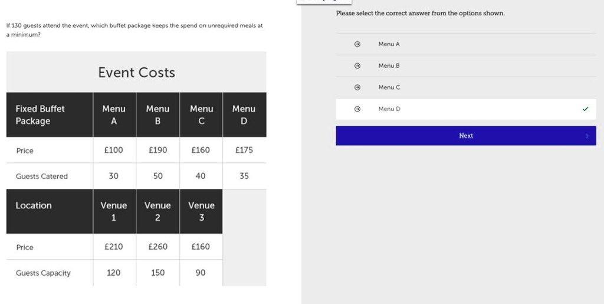Select the Menu A answer label
The height and width of the screenshot is (304, 604).
click(x=389, y=44)
